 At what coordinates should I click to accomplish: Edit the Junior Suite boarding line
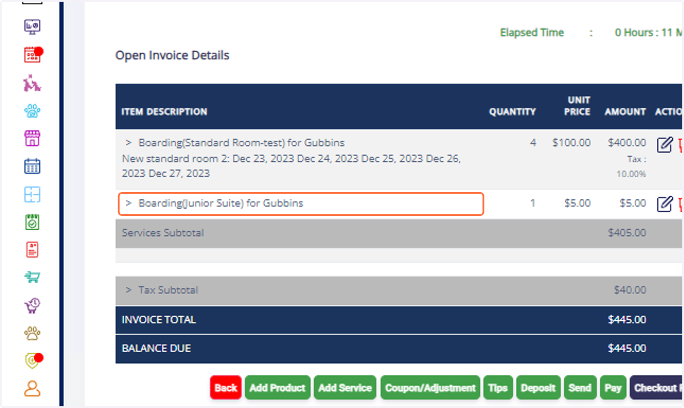pos(665,203)
